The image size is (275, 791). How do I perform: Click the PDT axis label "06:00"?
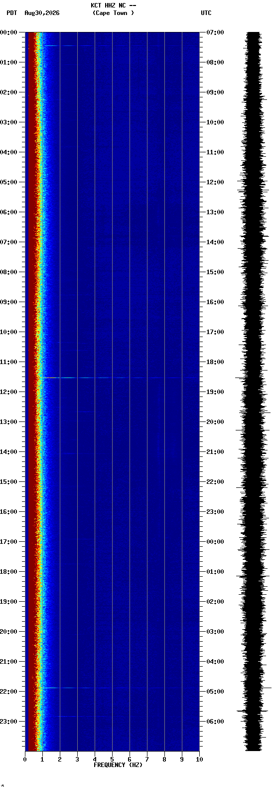[x=8, y=212]
